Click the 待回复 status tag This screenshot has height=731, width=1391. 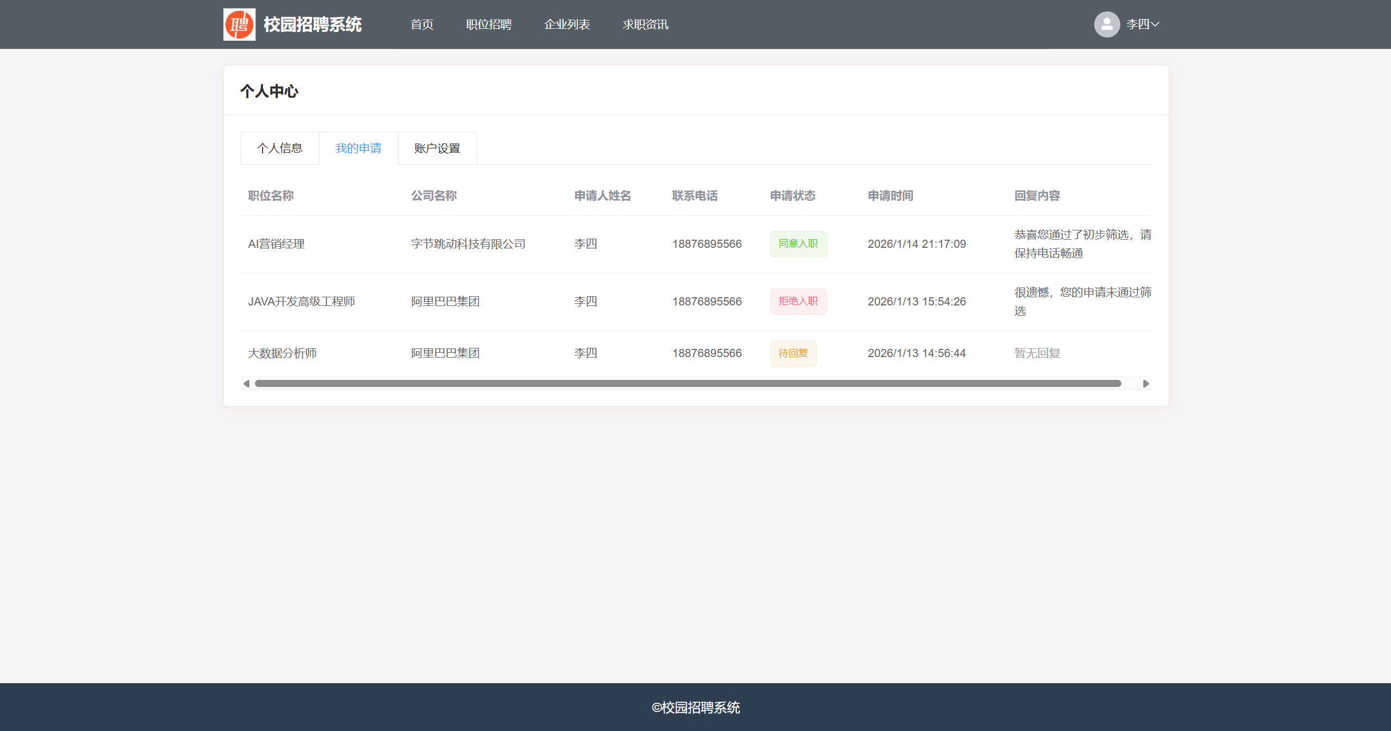tap(793, 353)
